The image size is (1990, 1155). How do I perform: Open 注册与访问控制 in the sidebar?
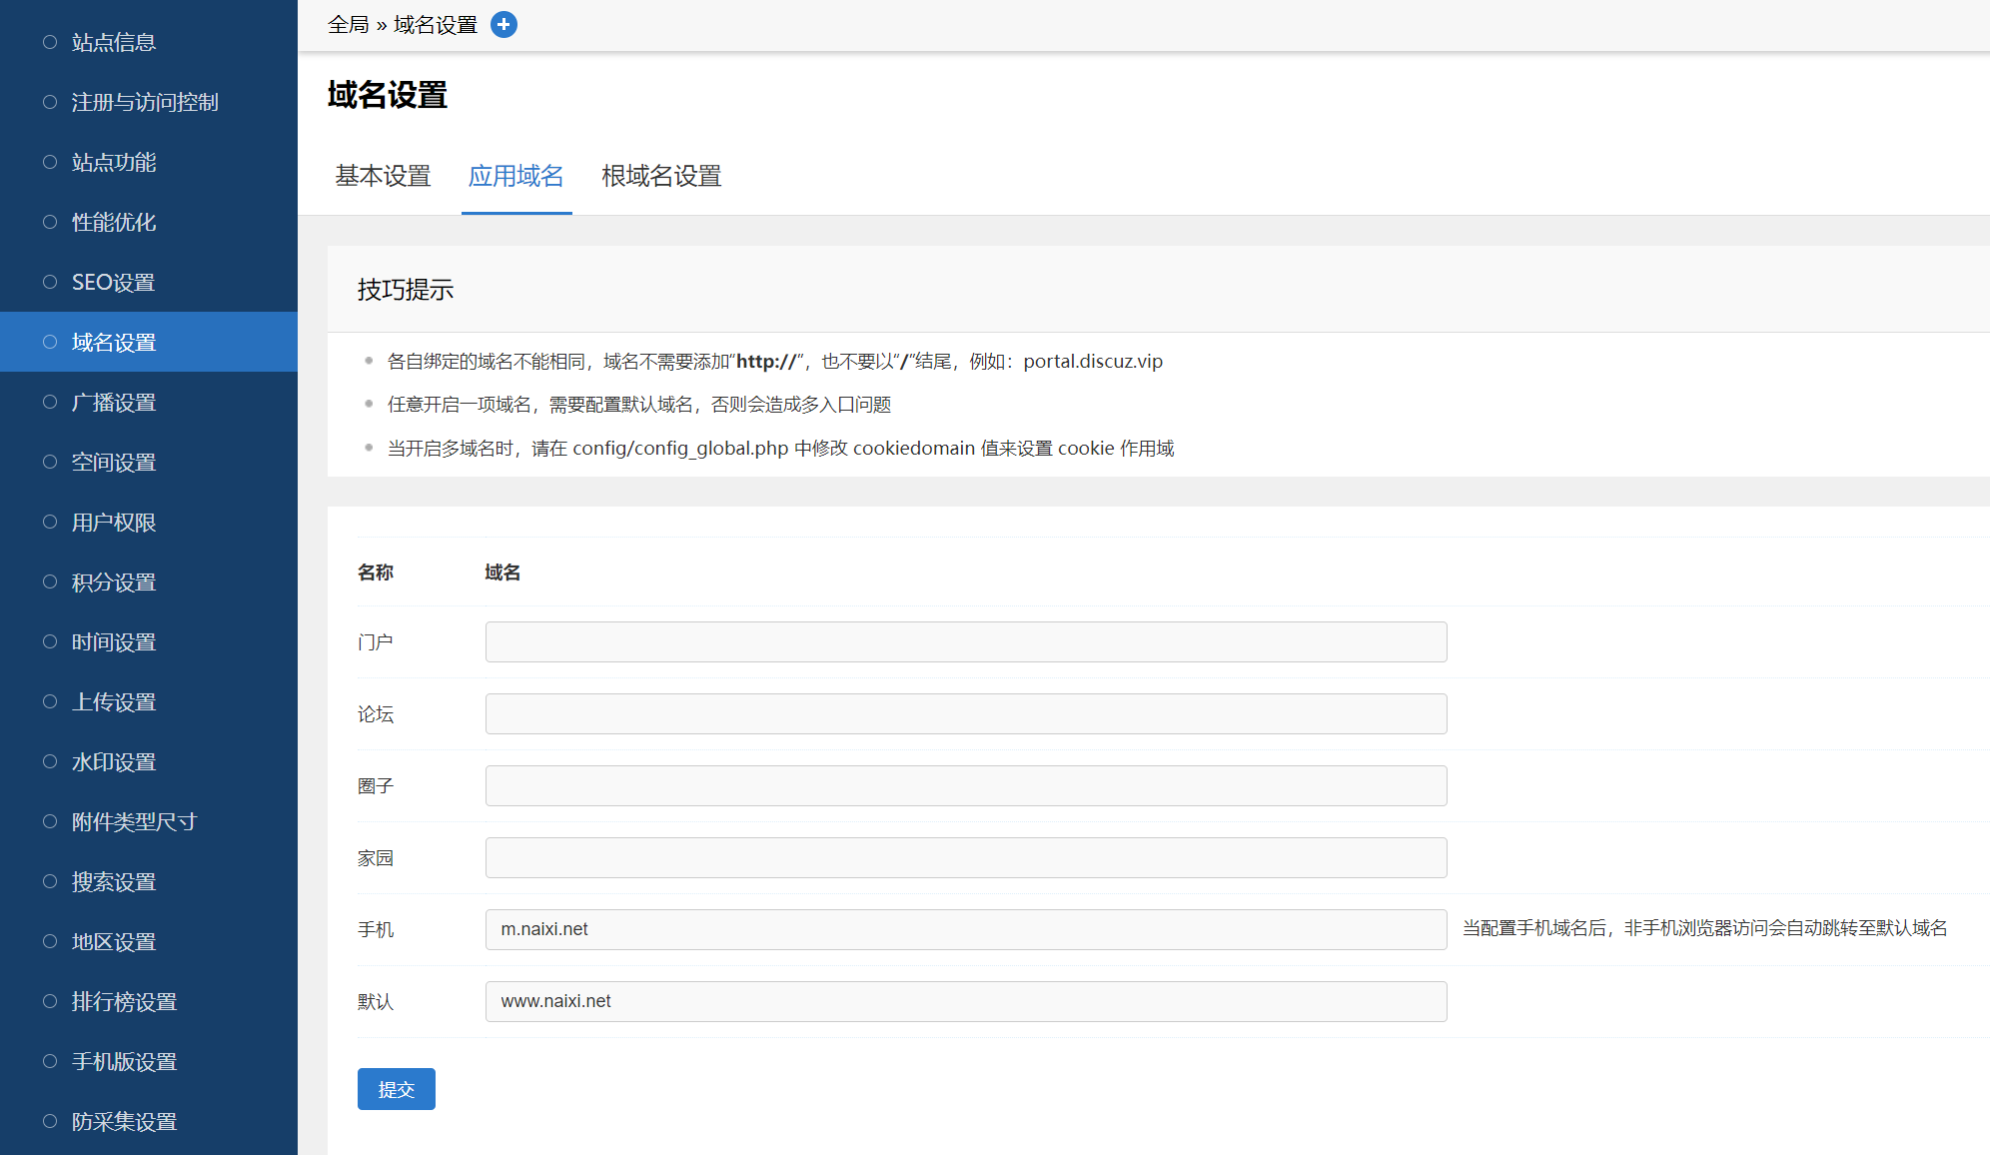[145, 102]
